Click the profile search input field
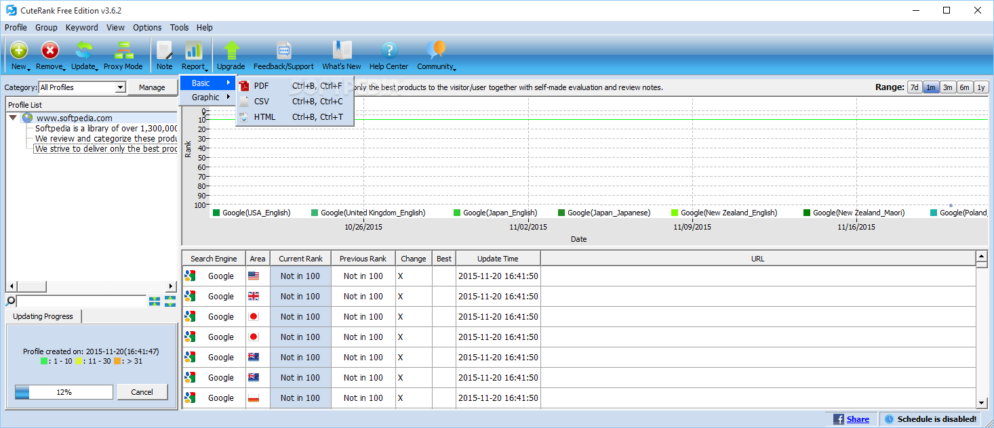The image size is (994, 428). click(x=81, y=301)
